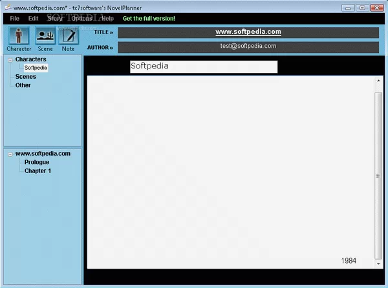
Task: Open the Help menu
Action: [107, 19]
